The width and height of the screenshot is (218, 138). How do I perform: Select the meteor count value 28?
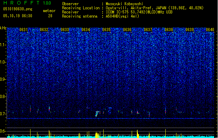click(50, 16)
